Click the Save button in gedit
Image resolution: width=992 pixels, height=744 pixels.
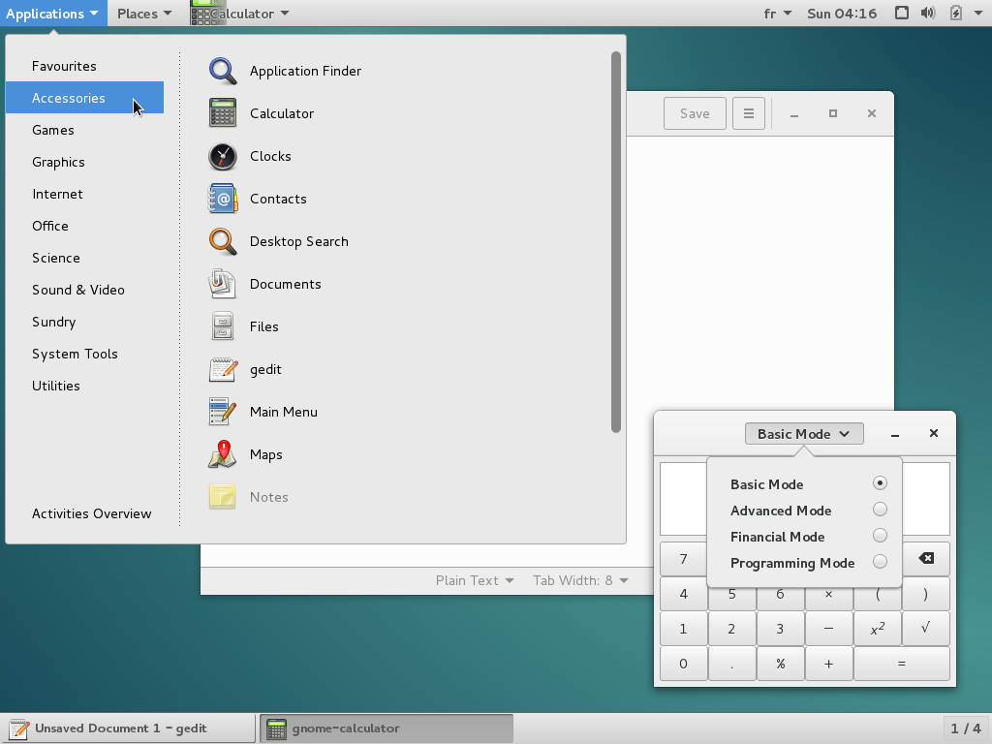tap(695, 113)
